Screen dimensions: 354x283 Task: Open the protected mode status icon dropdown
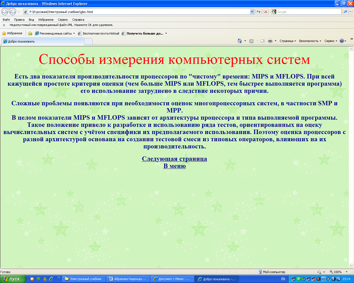pos(321,272)
